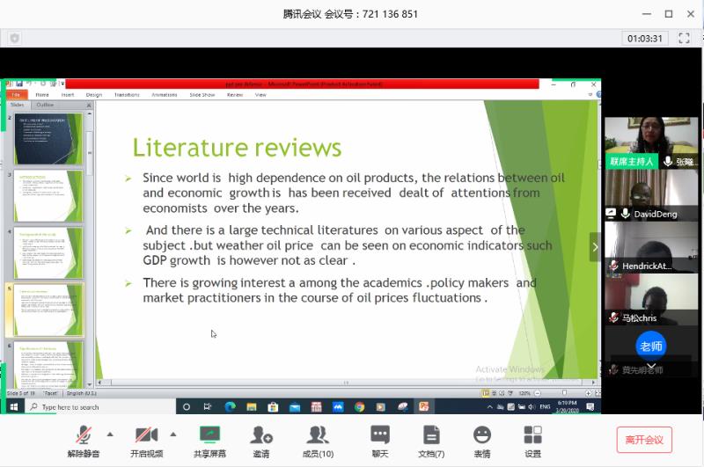Viewport: 704px width, 467px height.
Task: Open the 聊天 chat panel
Action: [380, 441]
